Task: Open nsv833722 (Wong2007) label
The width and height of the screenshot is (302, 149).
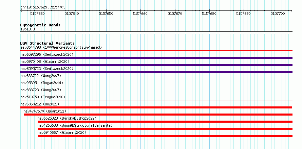Action: [x=41, y=76]
